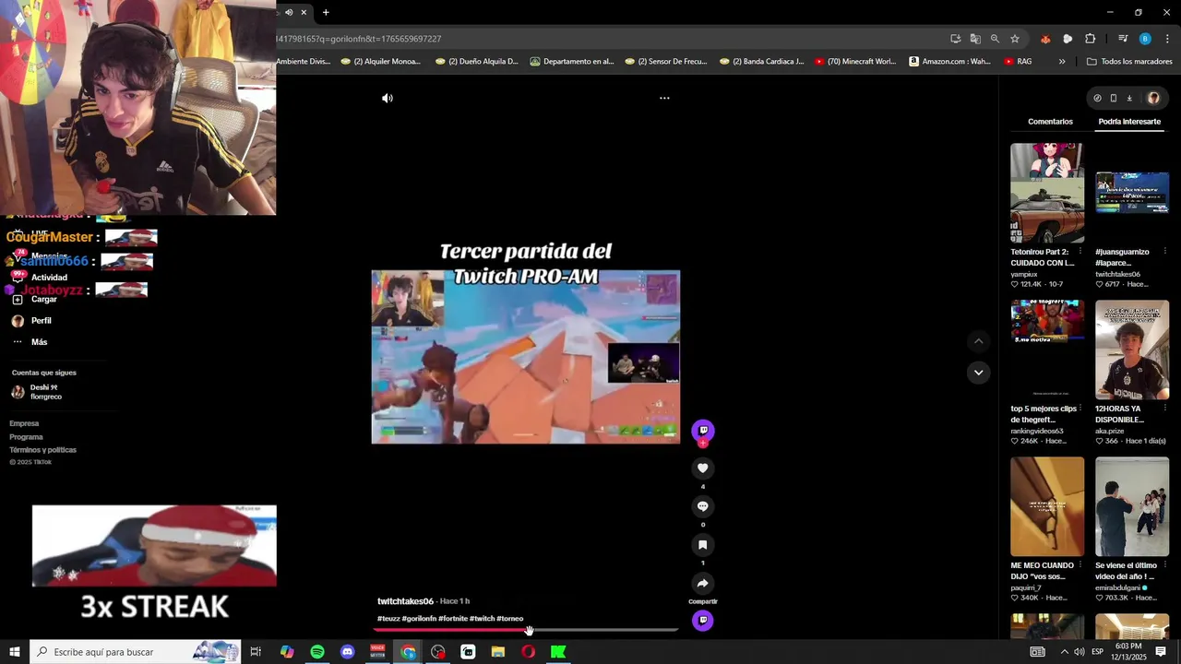Open the twitchtakes06 username link
1181x664 pixels.
click(x=405, y=601)
